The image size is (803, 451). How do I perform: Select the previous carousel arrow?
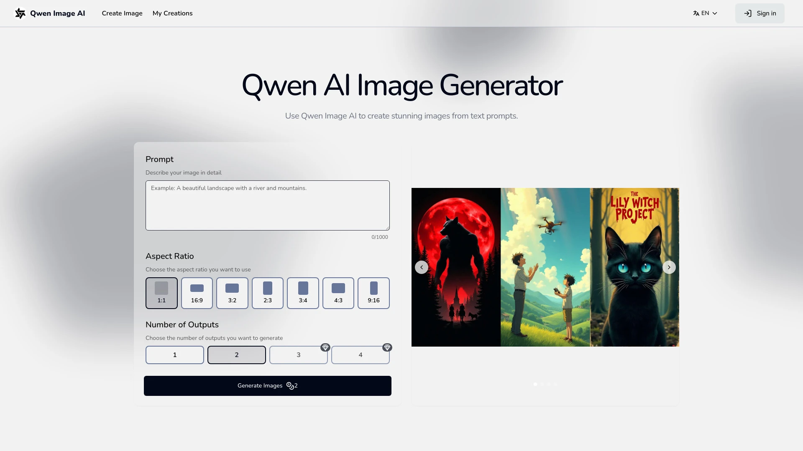(421, 267)
